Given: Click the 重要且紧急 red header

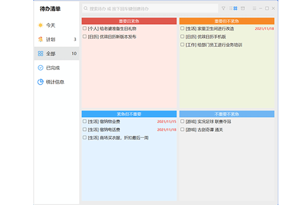Looking at the screenshot, I should click(129, 21).
